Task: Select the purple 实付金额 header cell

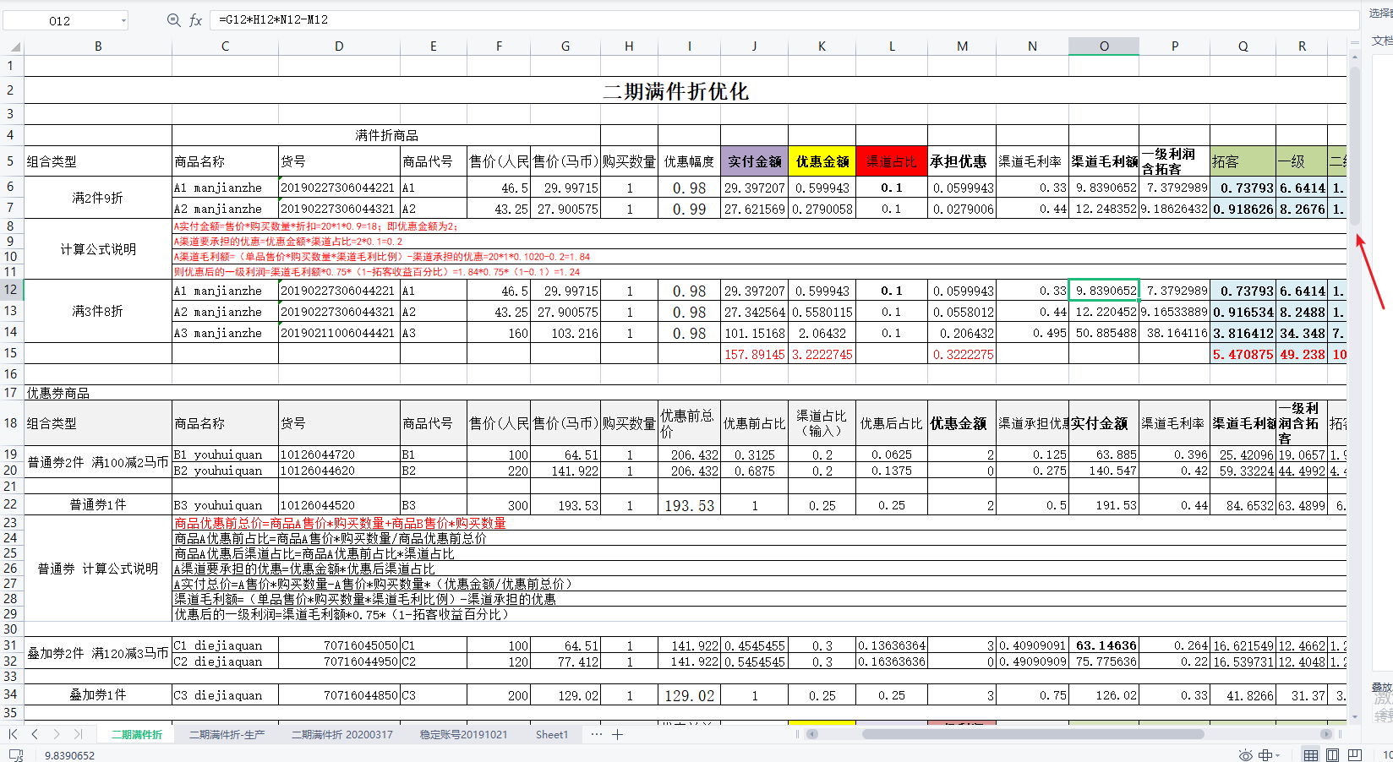Action: point(755,161)
